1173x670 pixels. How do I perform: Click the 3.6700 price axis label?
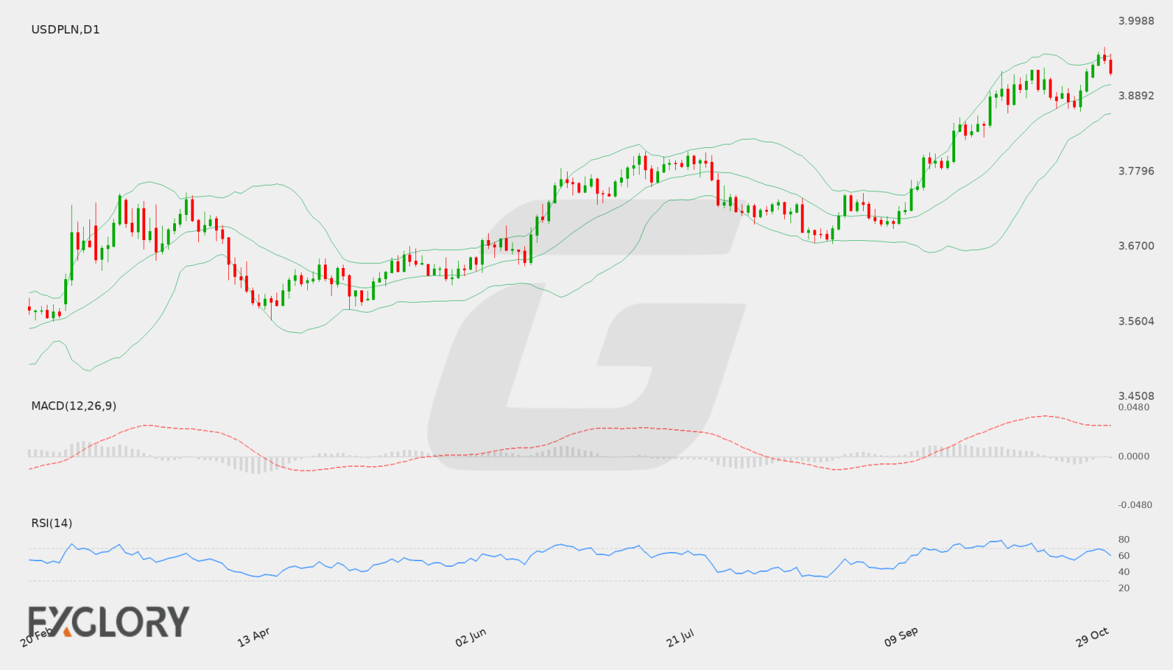point(1136,246)
